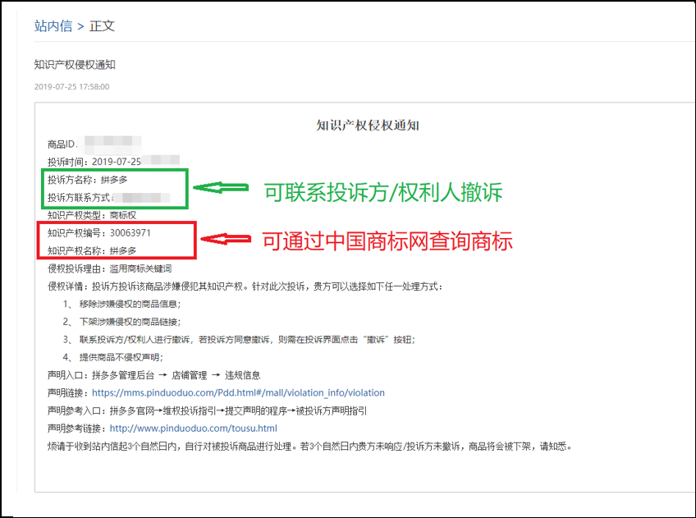Click the 投诉方联系方式 line
Viewport: 696px width, 518px height.
coord(108,198)
